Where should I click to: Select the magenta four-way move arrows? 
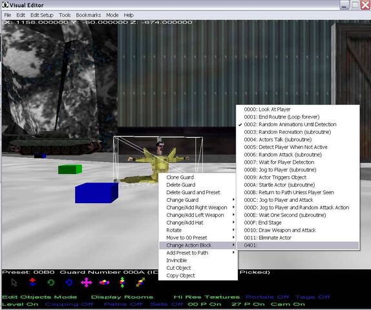87,282
